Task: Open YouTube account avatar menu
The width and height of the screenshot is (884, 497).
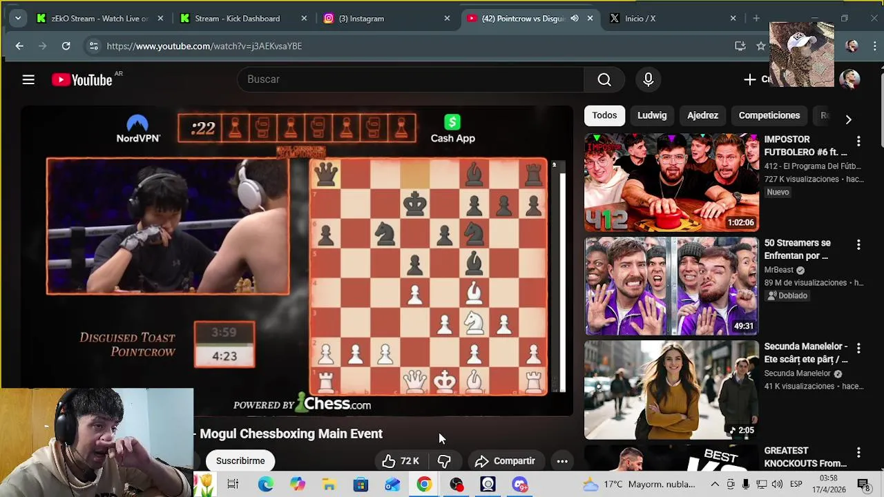Action: (x=849, y=79)
